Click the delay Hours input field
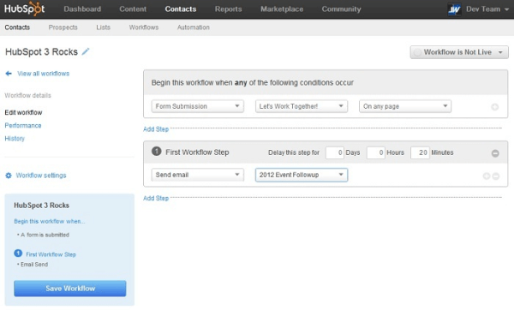This screenshot has width=514, height=310. [376, 152]
